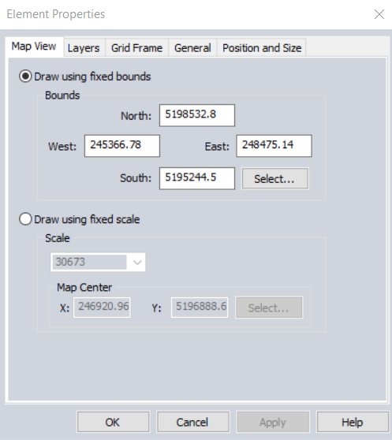Confirm changes with the OK button
The width and height of the screenshot is (392, 440).
point(113,422)
